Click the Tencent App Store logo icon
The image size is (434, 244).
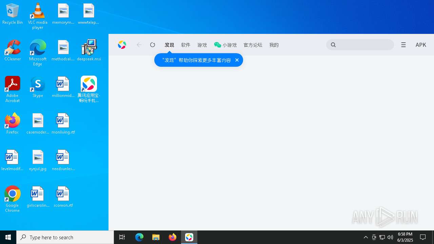coord(122,45)
